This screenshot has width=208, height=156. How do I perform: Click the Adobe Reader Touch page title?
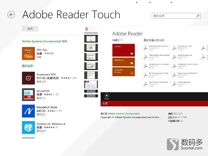(x=71, y=14)
